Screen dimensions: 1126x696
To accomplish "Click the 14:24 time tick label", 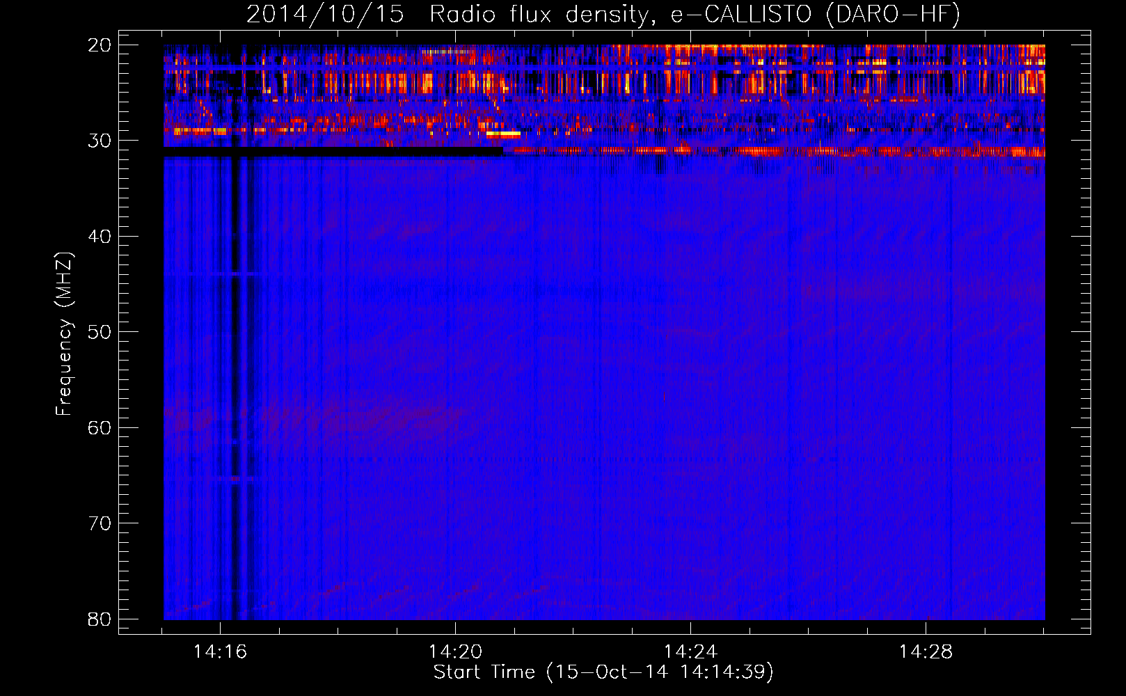I will pyautogui.click(x=690, y=652).
